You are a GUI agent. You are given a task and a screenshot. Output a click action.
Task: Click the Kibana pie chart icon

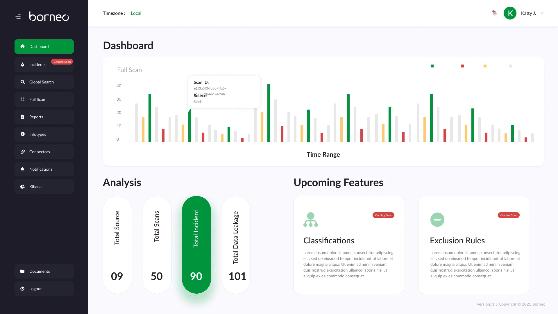click(x=23, y=187)
